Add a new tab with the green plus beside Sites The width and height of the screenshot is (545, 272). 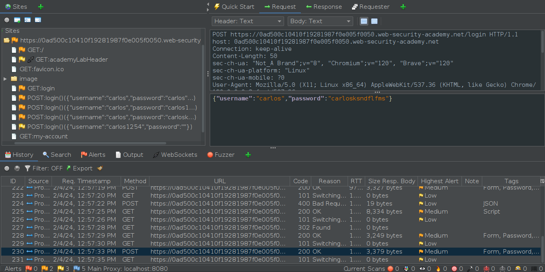(40, 7)
